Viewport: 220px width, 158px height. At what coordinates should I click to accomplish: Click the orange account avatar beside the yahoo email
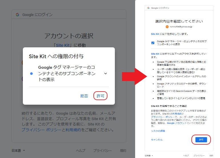(x=167, y=27)
